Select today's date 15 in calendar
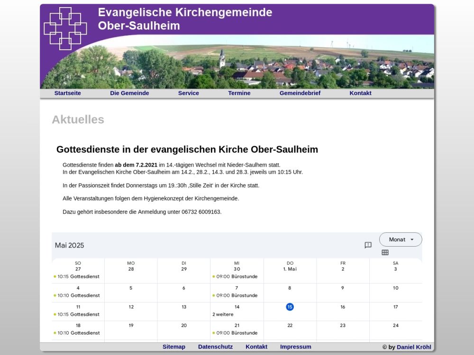This screenshot has height=355, width=474. click(290, 307)
